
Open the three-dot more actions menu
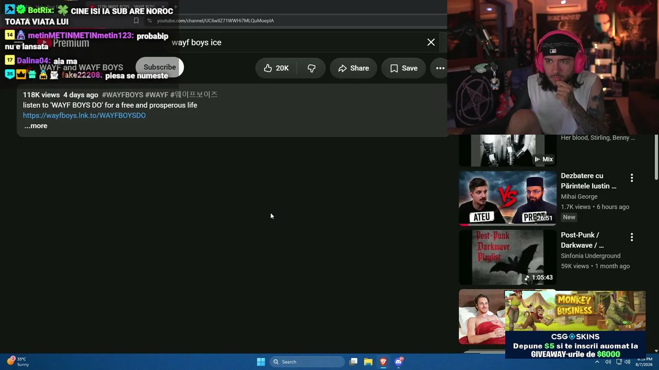click(440, 68)
